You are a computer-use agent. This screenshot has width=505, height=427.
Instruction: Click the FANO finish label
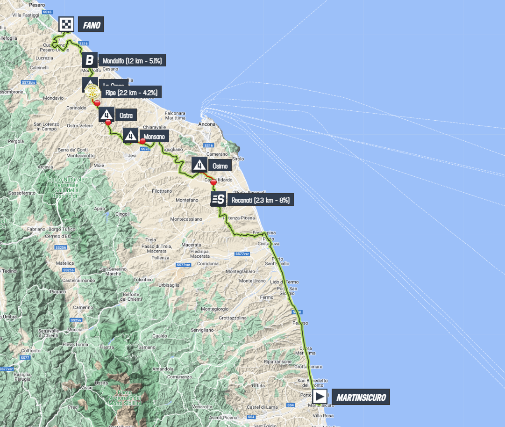pyautogui.click(x=92, y=25)
